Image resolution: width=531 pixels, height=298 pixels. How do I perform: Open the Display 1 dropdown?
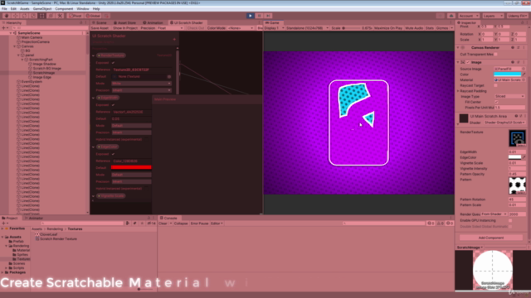coord(274,28)
